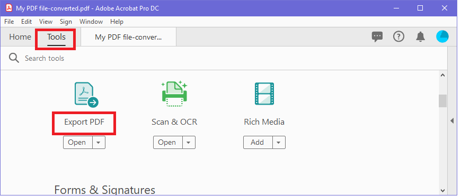Click the vertical scrollbar thumb
This screenshot has height=196, width=461.
pos(442,101)
